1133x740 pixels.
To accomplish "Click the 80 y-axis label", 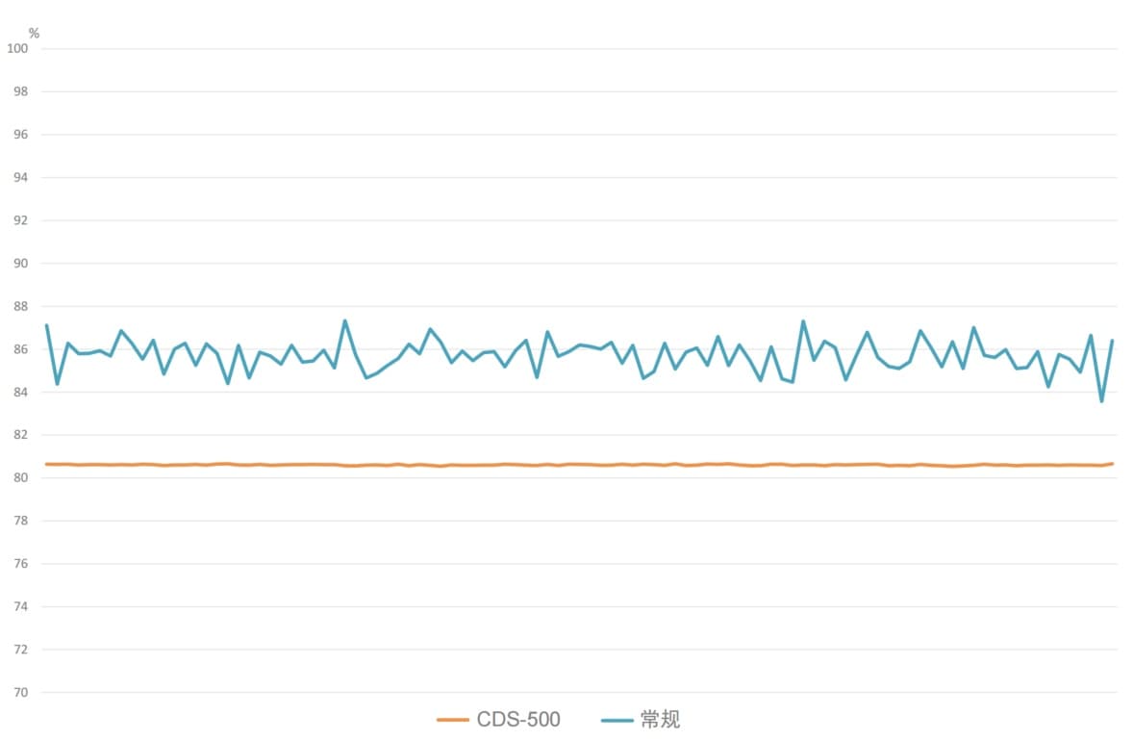I will [x=21, y=477].
